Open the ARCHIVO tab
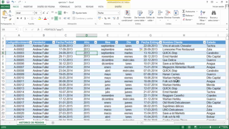Screen dimensions: 229x129 tap(5, 7)
